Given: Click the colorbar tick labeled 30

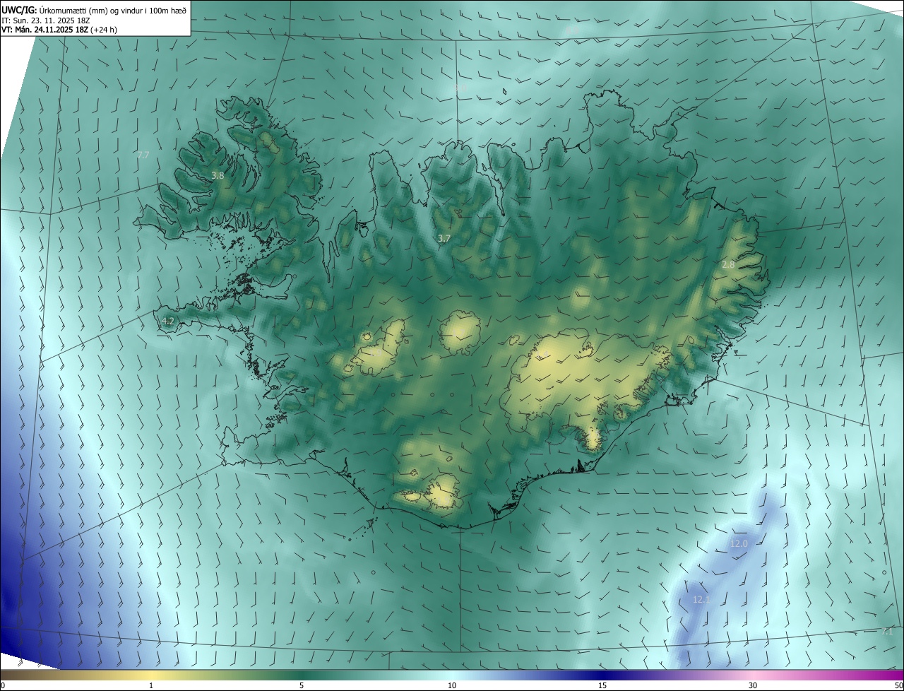Looking at the screenshot, I should [753, 685].
